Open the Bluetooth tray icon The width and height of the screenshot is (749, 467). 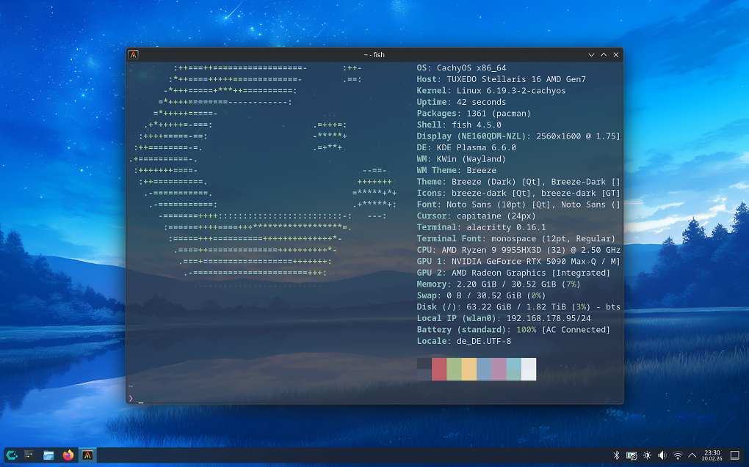pos(616,455)
